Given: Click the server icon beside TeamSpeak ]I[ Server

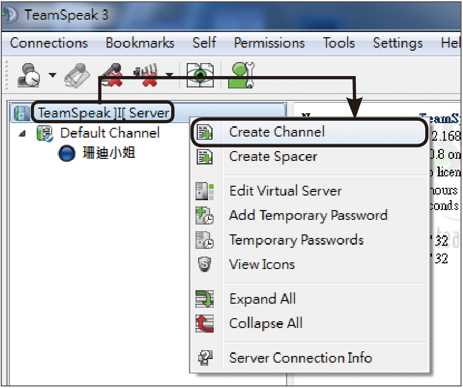Looking at the screenshot, I should tap(21, 113).
